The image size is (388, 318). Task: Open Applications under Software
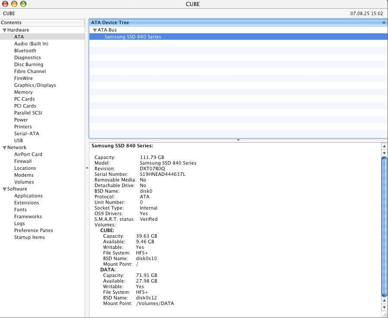(28, 196)
